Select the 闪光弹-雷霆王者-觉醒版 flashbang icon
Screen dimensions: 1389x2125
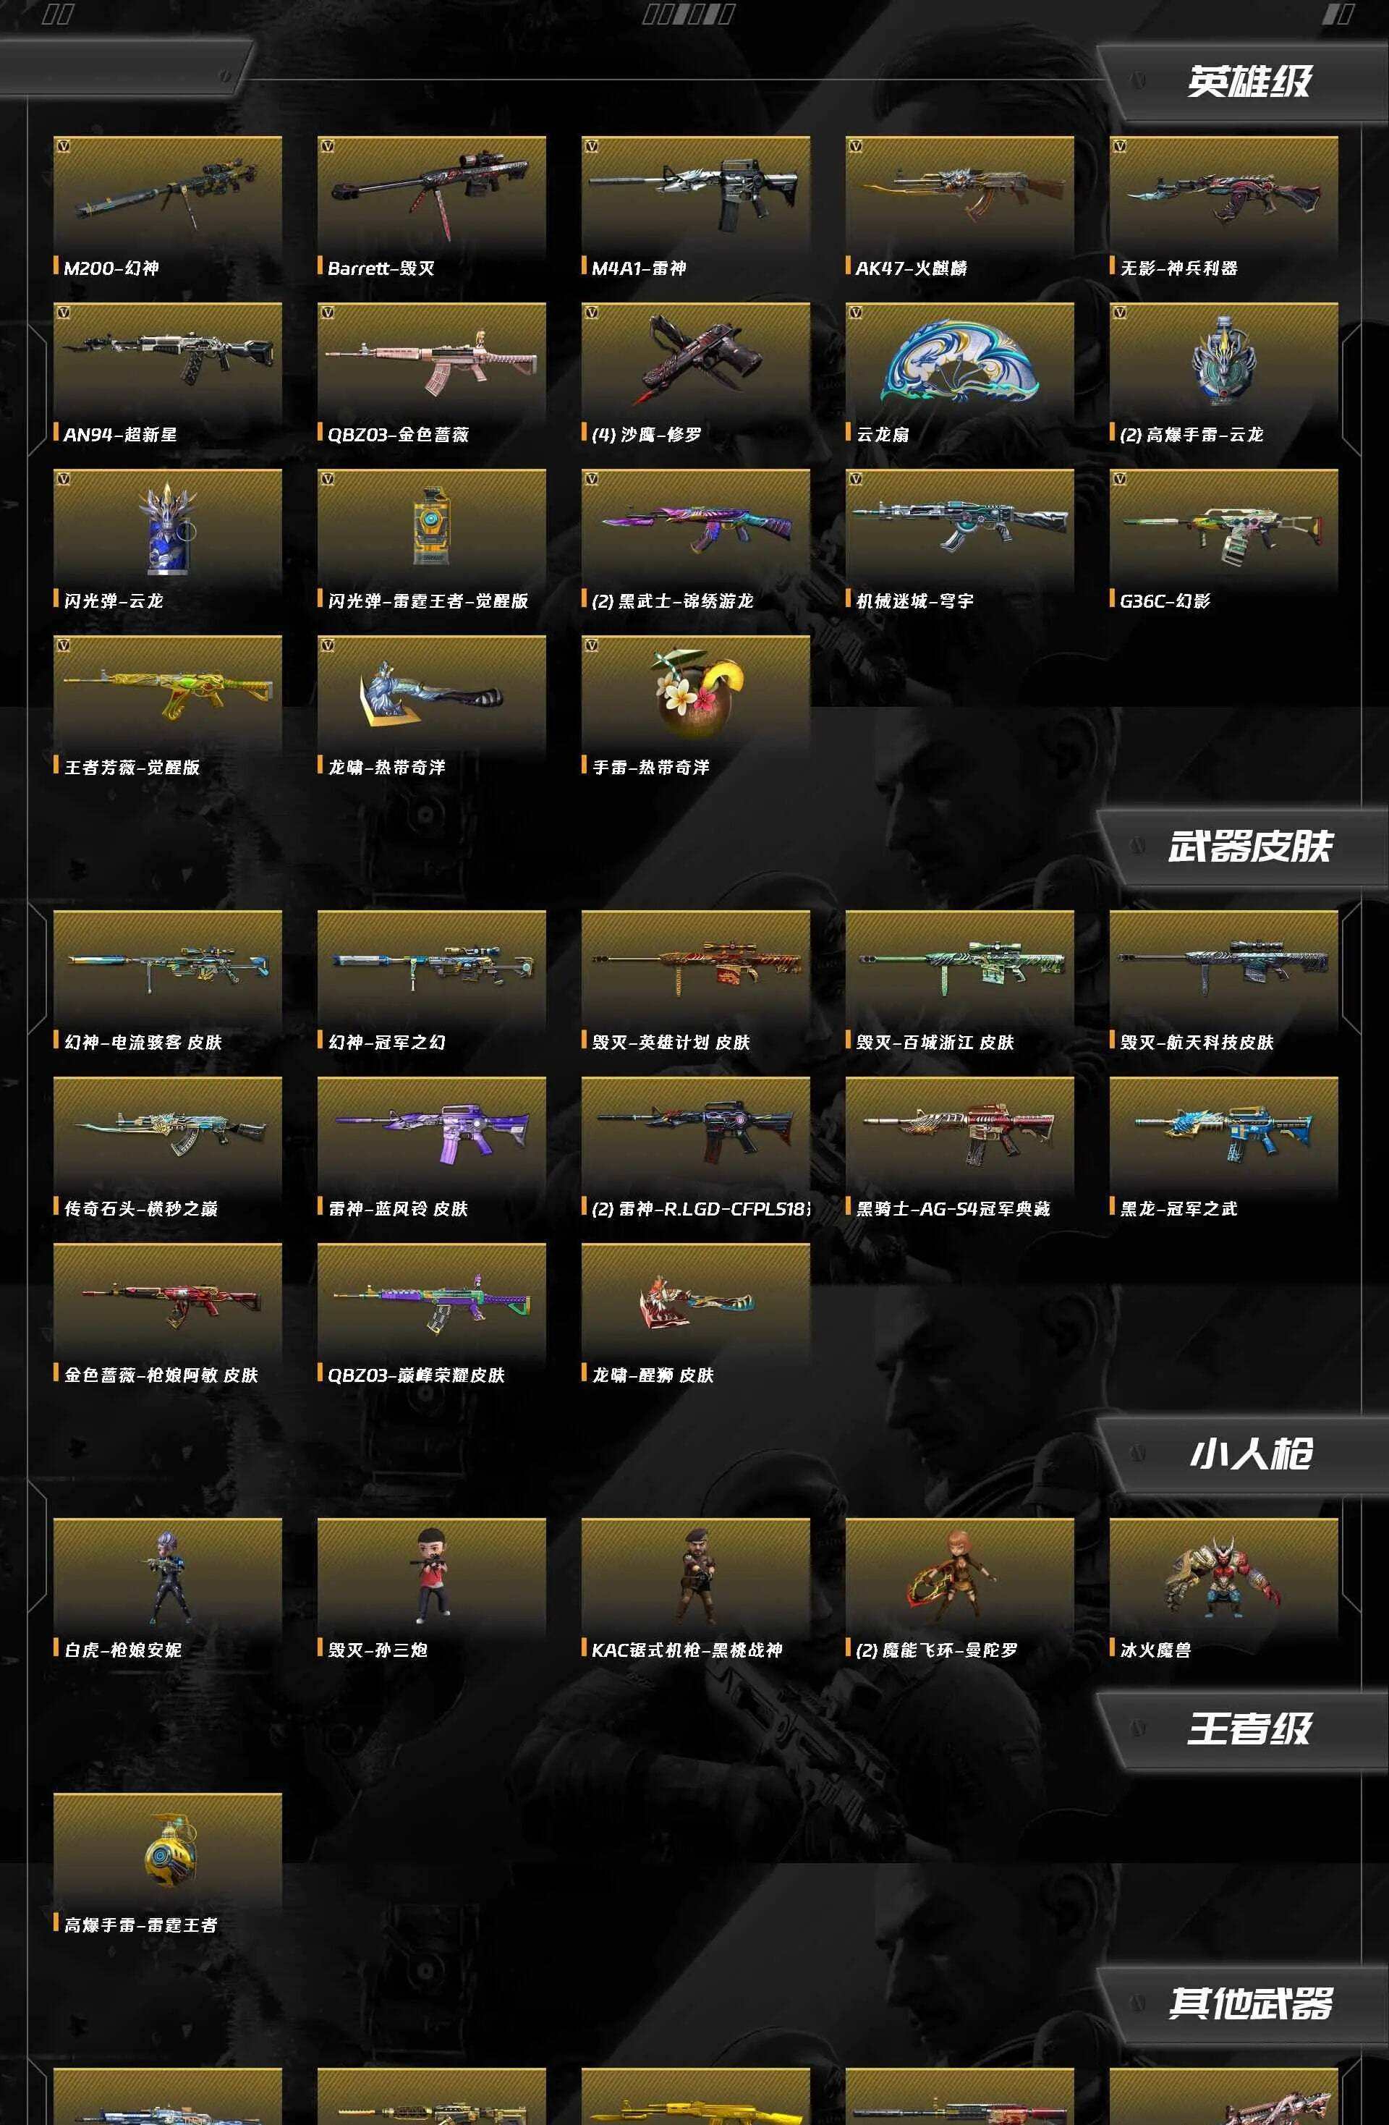pos(431,527)
